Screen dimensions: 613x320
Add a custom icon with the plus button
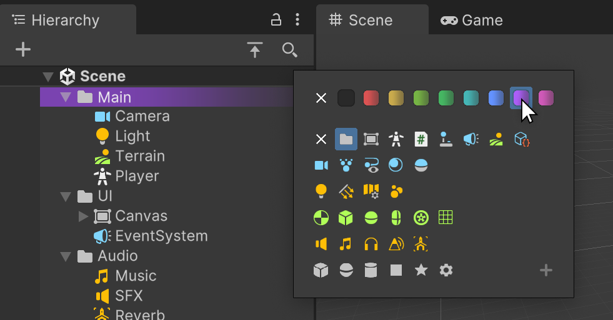[x=546, y=270]
